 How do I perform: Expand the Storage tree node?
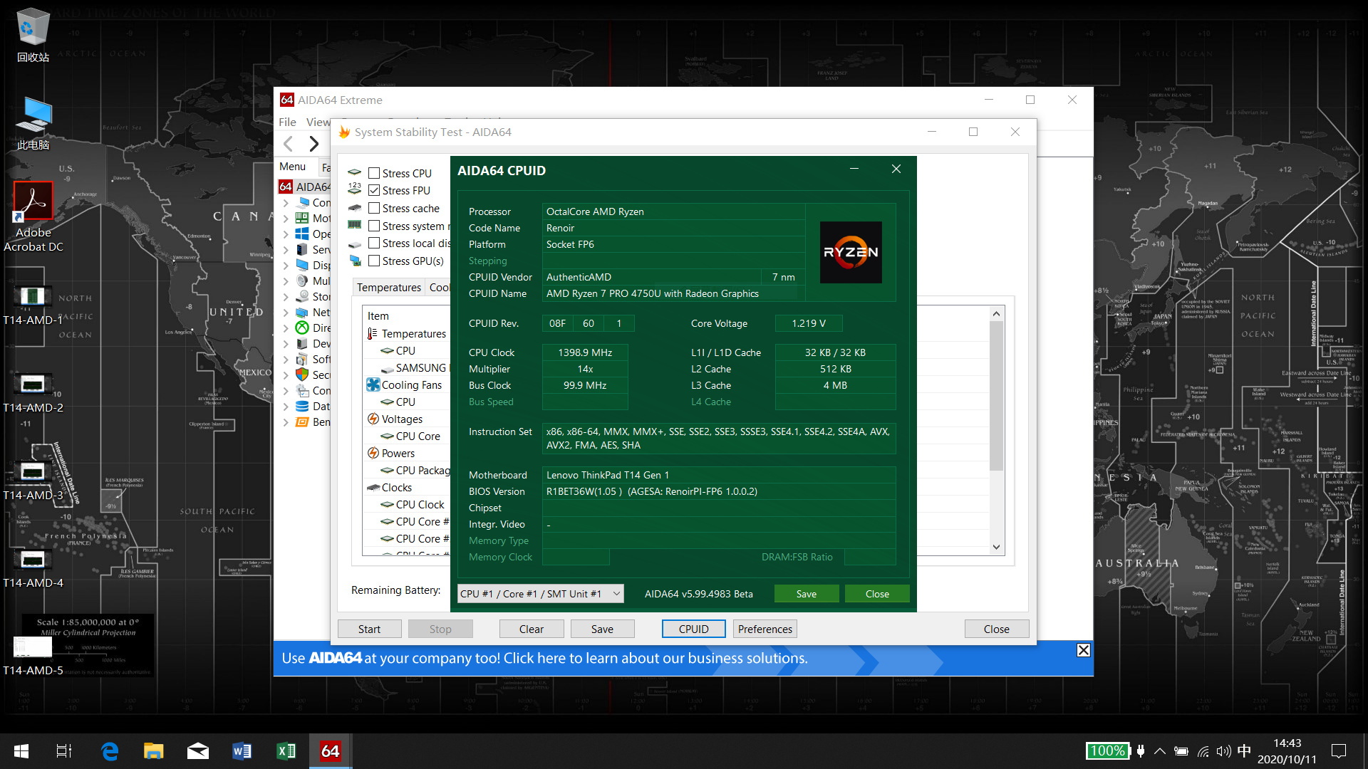[286, 297]
